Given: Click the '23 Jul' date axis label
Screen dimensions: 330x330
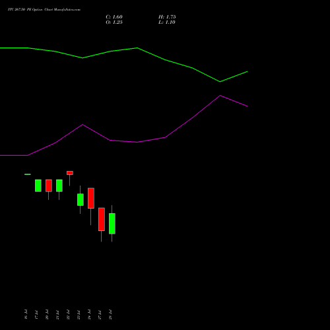Looking at the screenshot, I should [x=79, y=314].
